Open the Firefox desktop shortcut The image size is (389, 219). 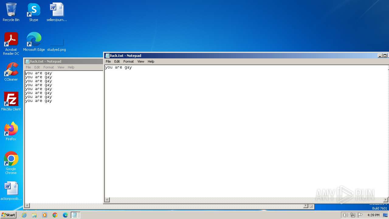(11, 131)
